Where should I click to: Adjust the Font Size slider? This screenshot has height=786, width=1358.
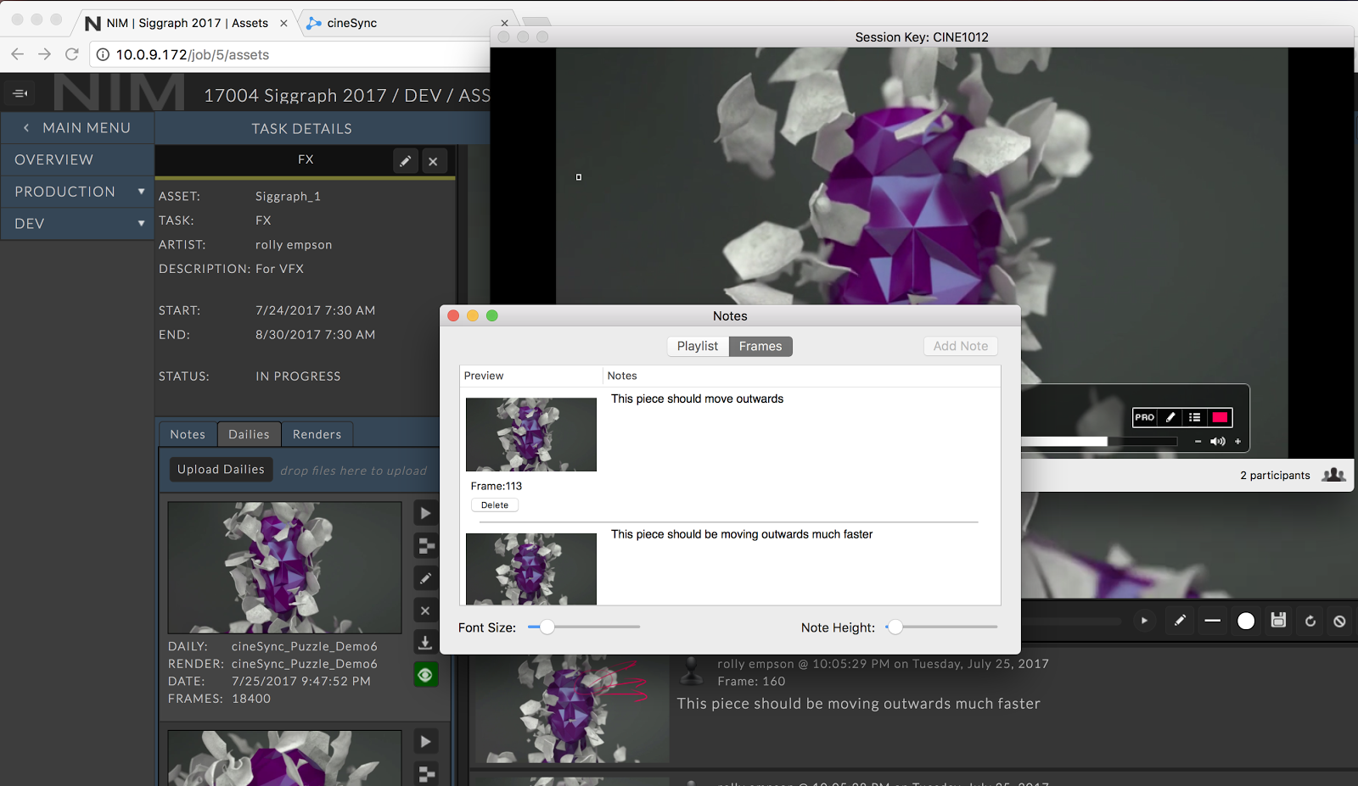[547, 627]
